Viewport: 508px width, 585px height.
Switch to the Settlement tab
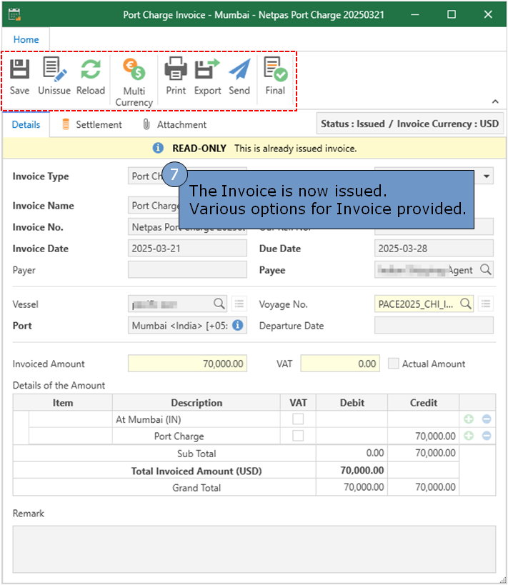point(91,124)
